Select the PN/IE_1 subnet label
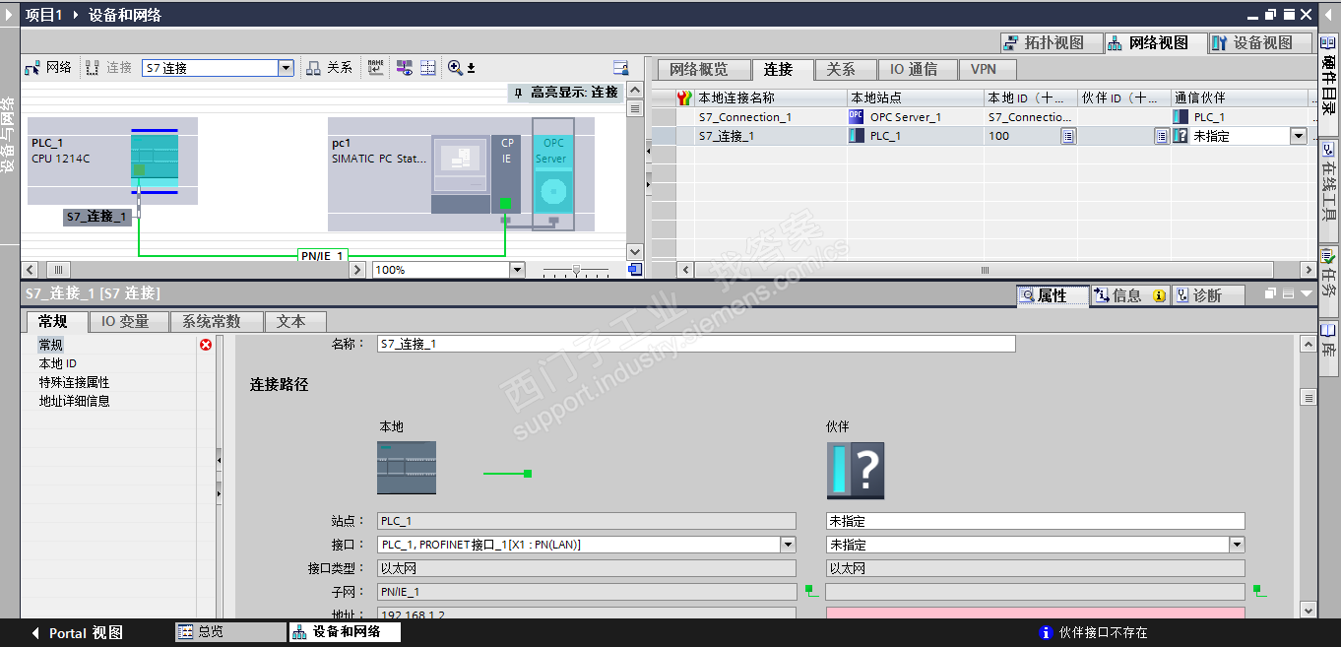This screenshot has width=1341, height=647. click(x=323, y=255)
